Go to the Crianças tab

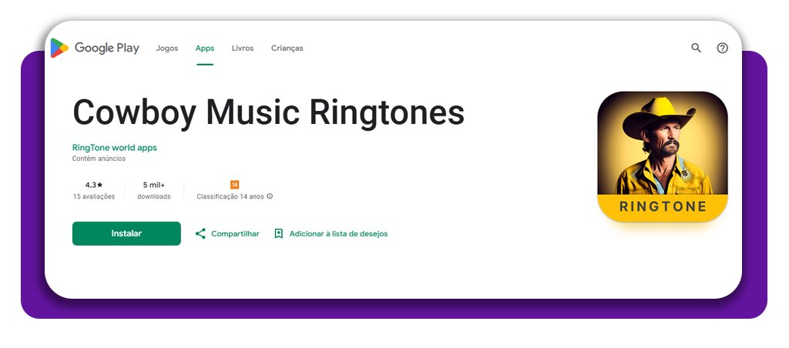(x=287, y=48)
